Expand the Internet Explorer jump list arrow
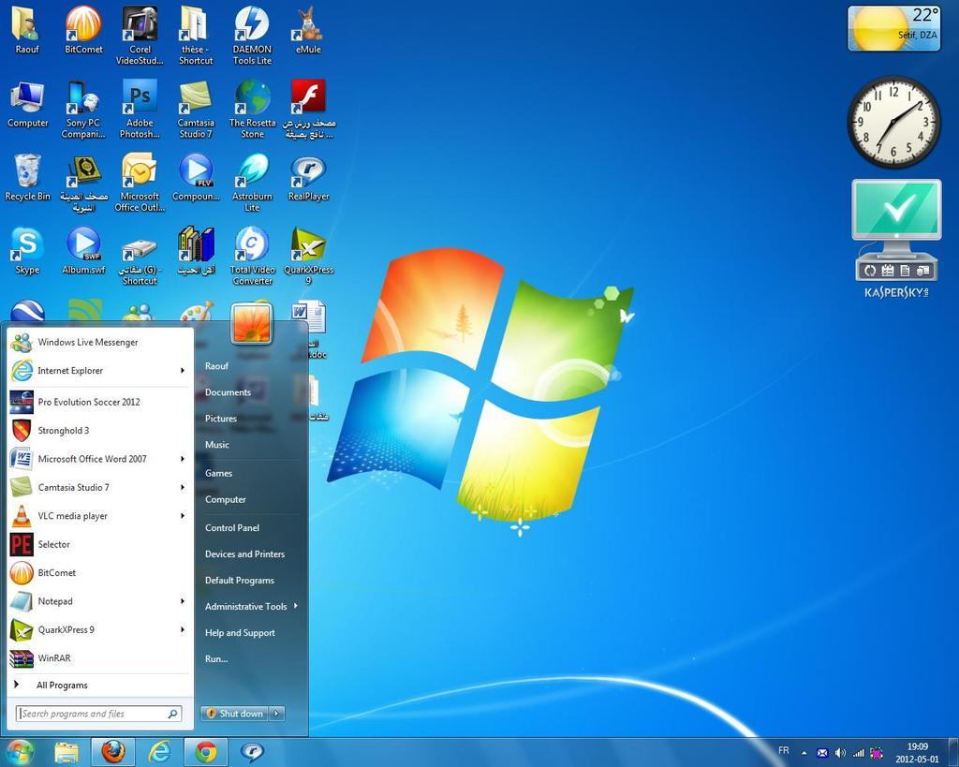Image resolution: width=959 pixels, height=767 pixels. pyautogui.click(x=183, y=371)
